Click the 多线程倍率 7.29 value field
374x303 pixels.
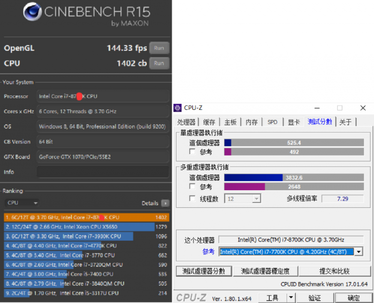(343, 199)
